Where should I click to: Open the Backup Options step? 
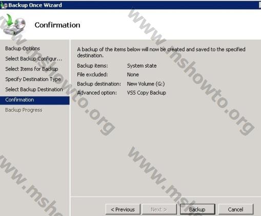[x=23, y=49]
